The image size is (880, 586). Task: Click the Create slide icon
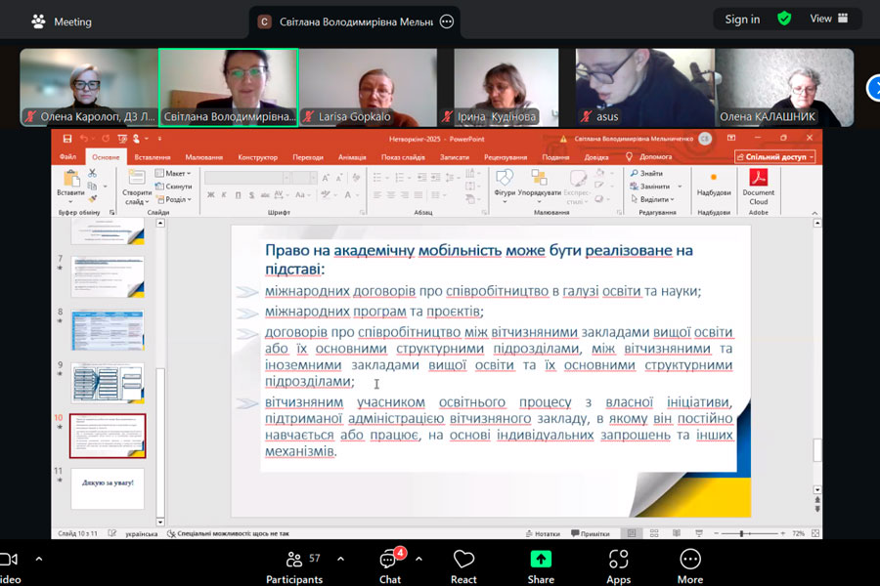[x=136, y=178]
